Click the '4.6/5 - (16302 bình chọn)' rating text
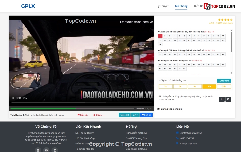Image resolution: width=241 pixels, height=152 pixels. click(x=221, y=23)
